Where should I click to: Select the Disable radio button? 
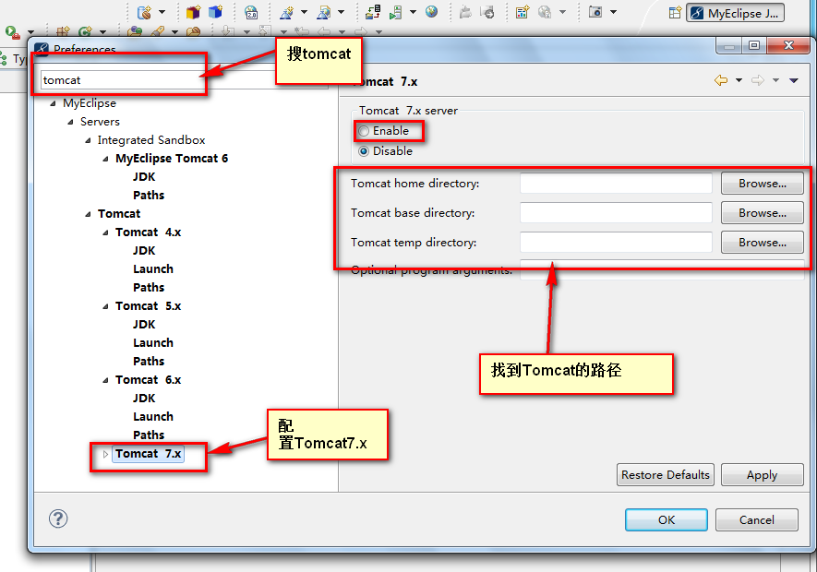[x=364, y=151]
